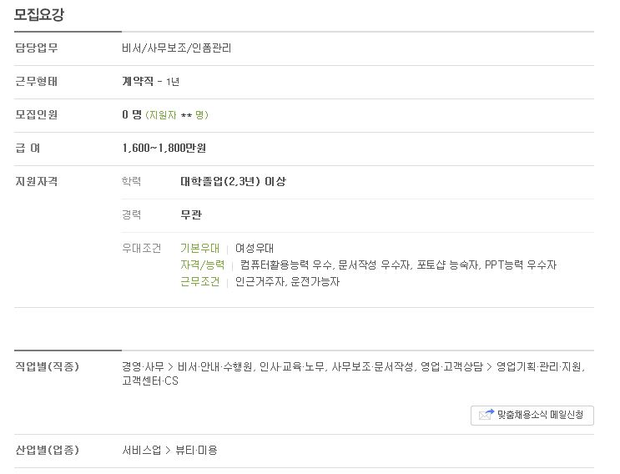
Task: Open the 영업·고객상담 category link
Action: coord(451,367)
